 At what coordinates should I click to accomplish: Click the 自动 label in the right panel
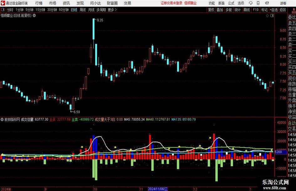(292, 123)
